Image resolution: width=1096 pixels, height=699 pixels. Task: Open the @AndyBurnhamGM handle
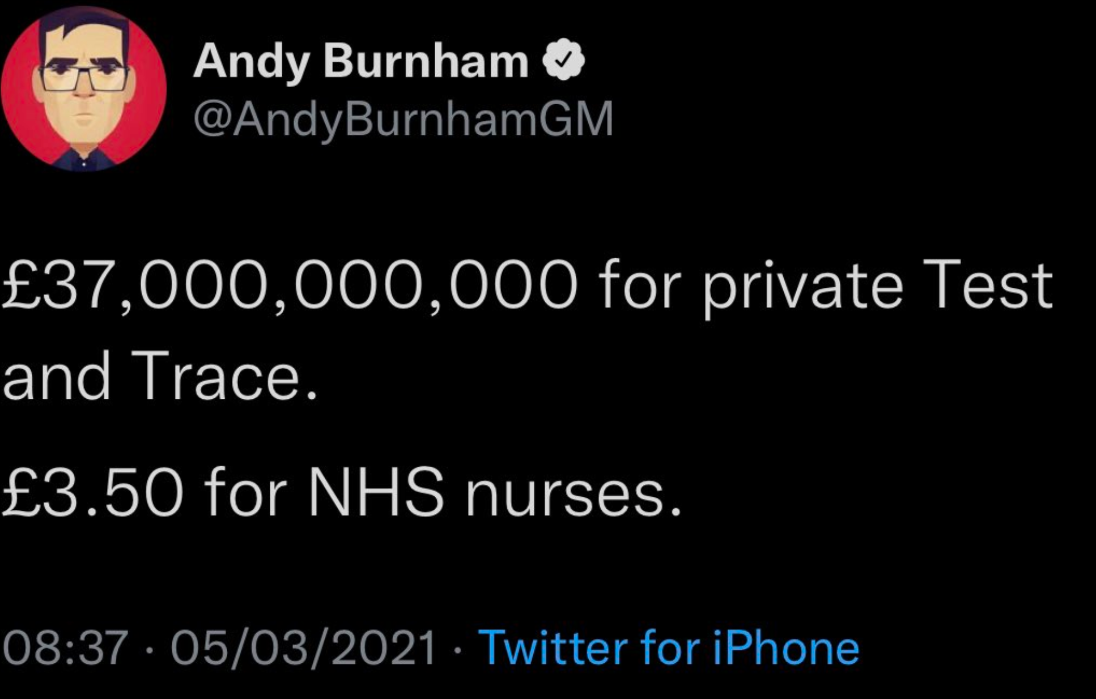[403, 120]
